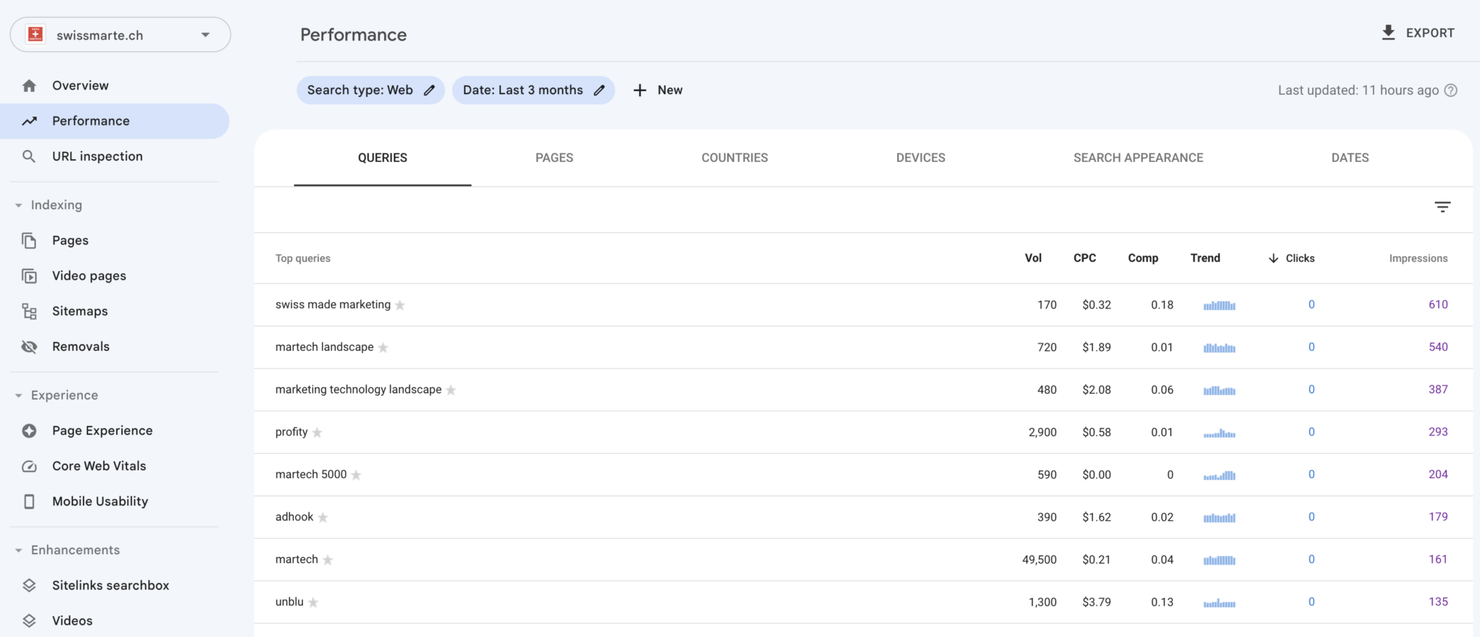Image resolution: width=1480 pixels, height=637 pixels.
Task: Select the 'martech landscape' query row
Action: 863,347
